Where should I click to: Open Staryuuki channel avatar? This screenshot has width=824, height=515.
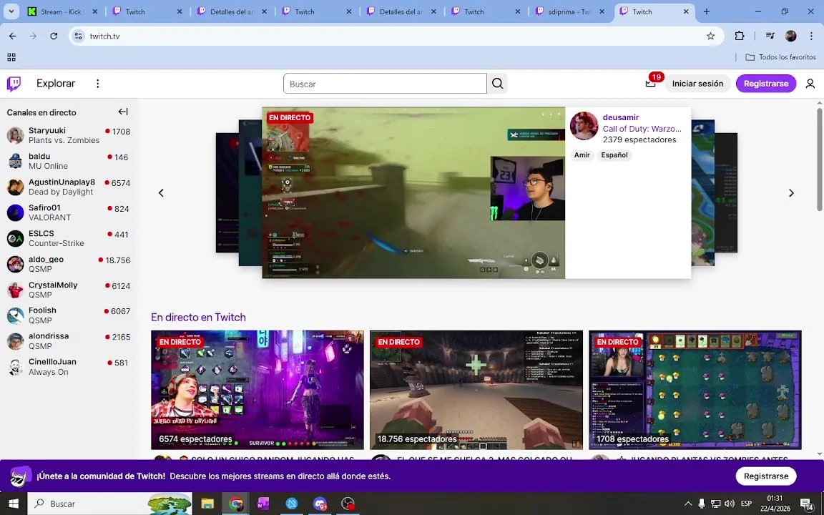[x=15, y=136]
